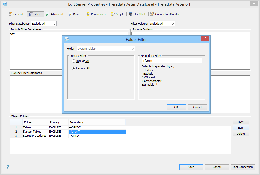This screenshot has height=175, width=260.
Task: Select the System Tables folder row
Action: point(68,132)
